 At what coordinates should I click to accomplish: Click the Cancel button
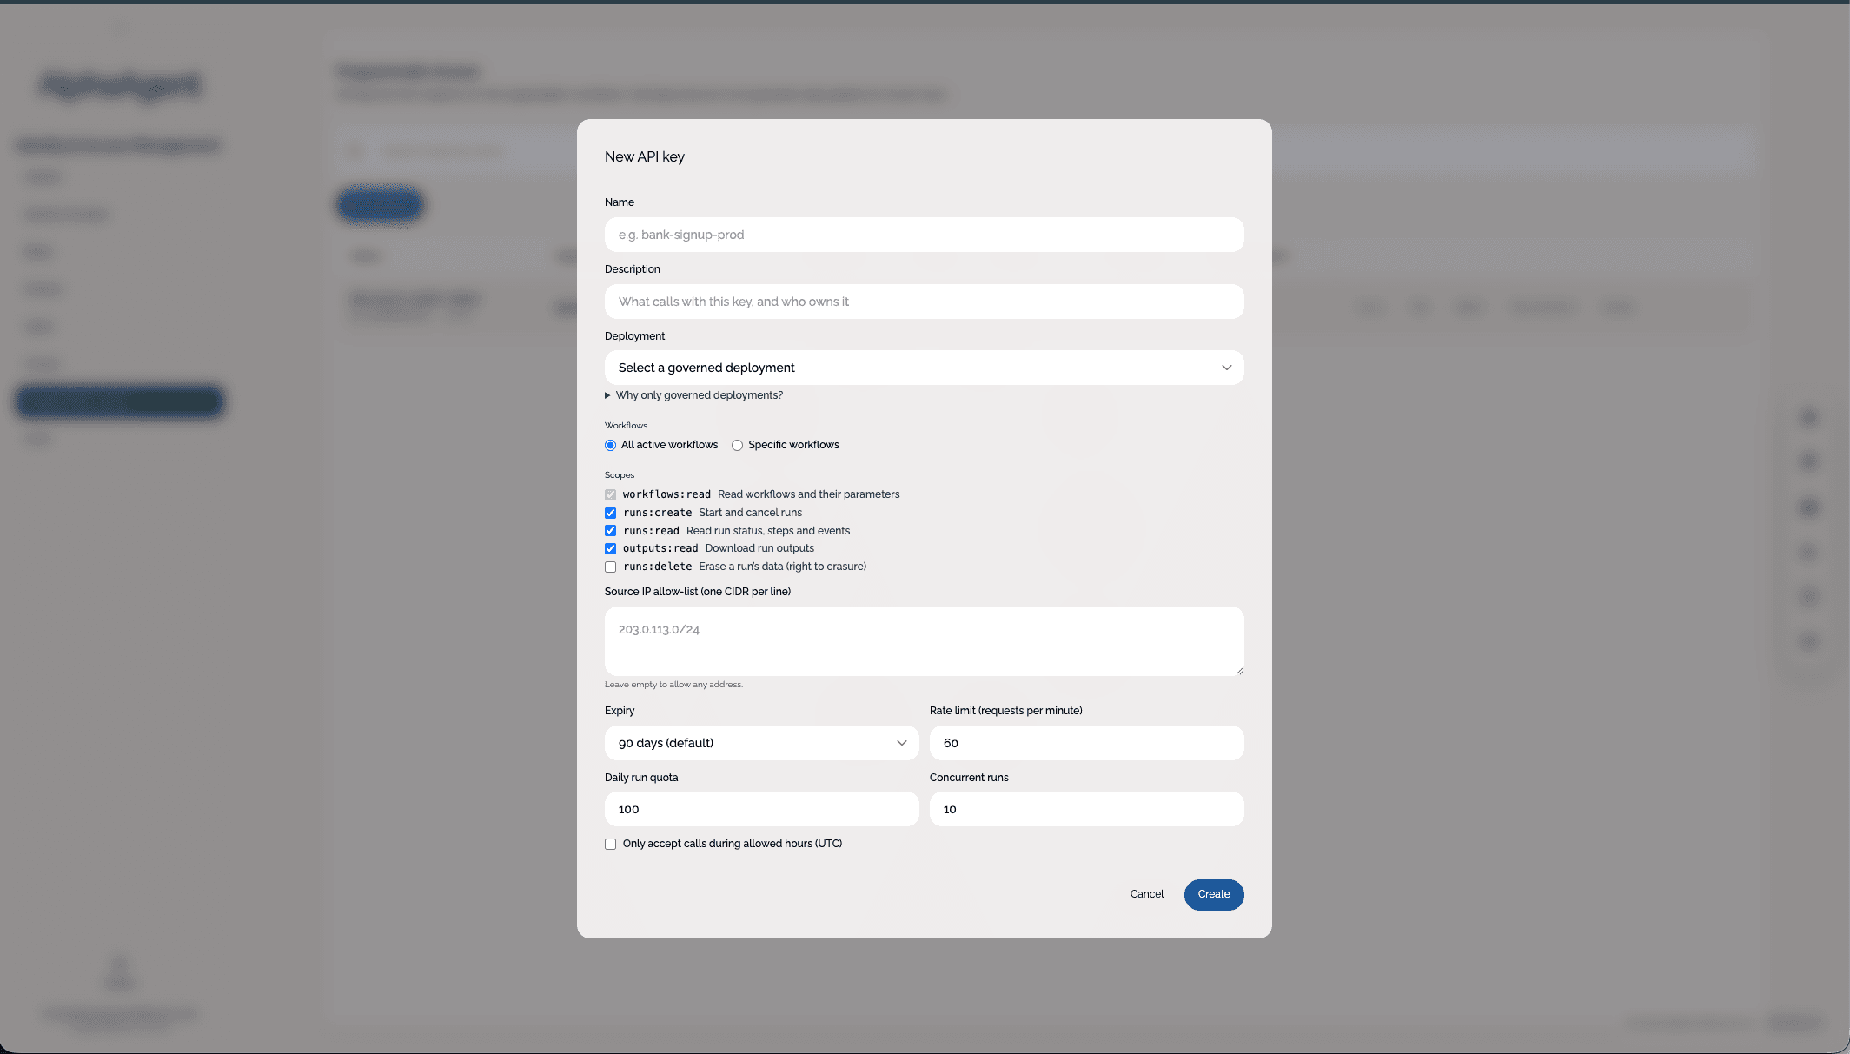coord(1147,894)
